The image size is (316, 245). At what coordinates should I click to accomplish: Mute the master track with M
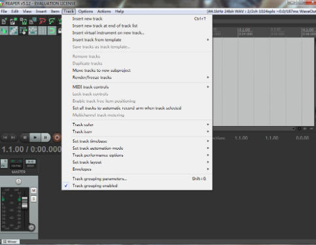[33, 191]
